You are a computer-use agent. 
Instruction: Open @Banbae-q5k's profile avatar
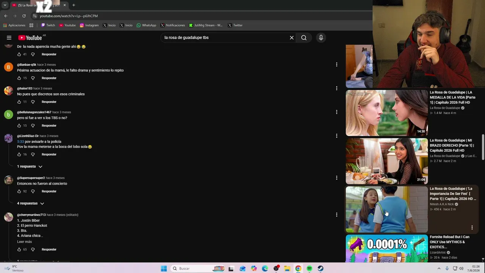(8, 67)
